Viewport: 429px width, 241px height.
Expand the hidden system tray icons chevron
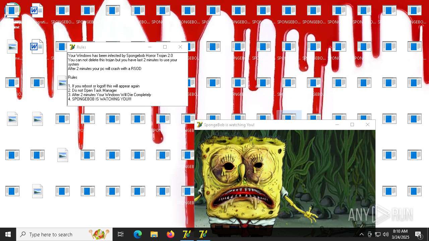[x=361, y=234]
